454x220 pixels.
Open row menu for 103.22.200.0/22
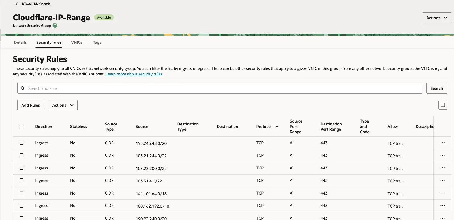443,168
